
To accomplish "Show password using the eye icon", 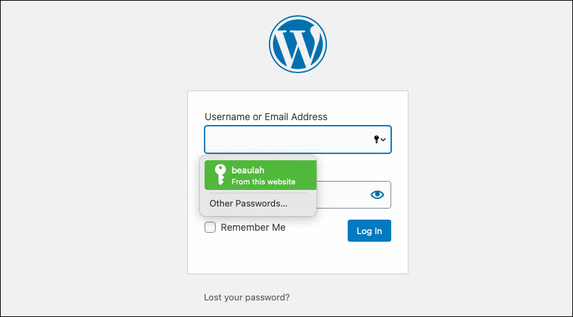I will coord(377,195).
